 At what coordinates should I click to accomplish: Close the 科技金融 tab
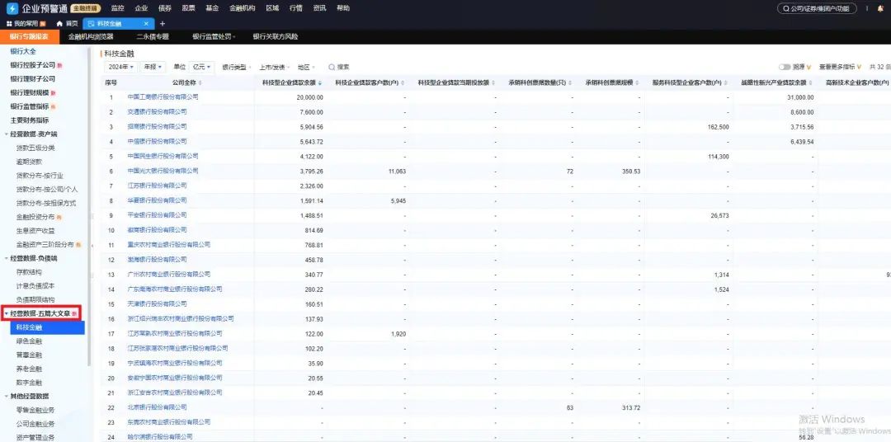click(146, 24)
